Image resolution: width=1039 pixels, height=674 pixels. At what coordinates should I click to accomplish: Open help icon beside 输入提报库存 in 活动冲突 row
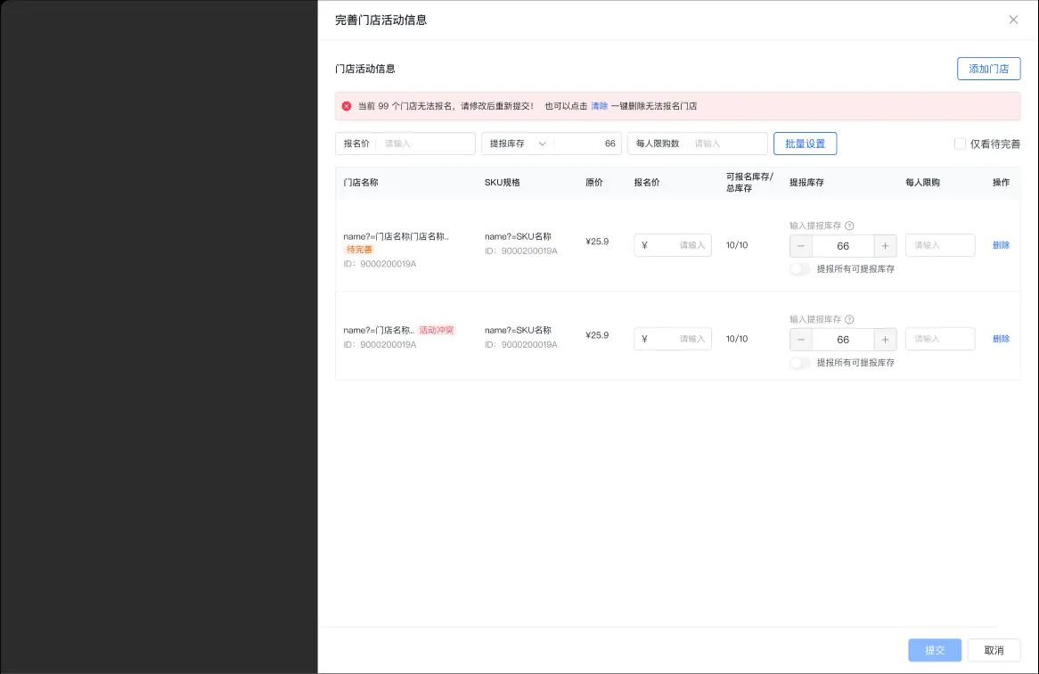tap(849, 319)
